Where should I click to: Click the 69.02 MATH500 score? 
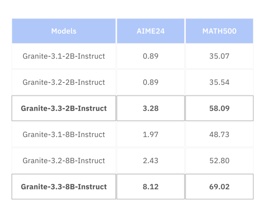point(219,187)
